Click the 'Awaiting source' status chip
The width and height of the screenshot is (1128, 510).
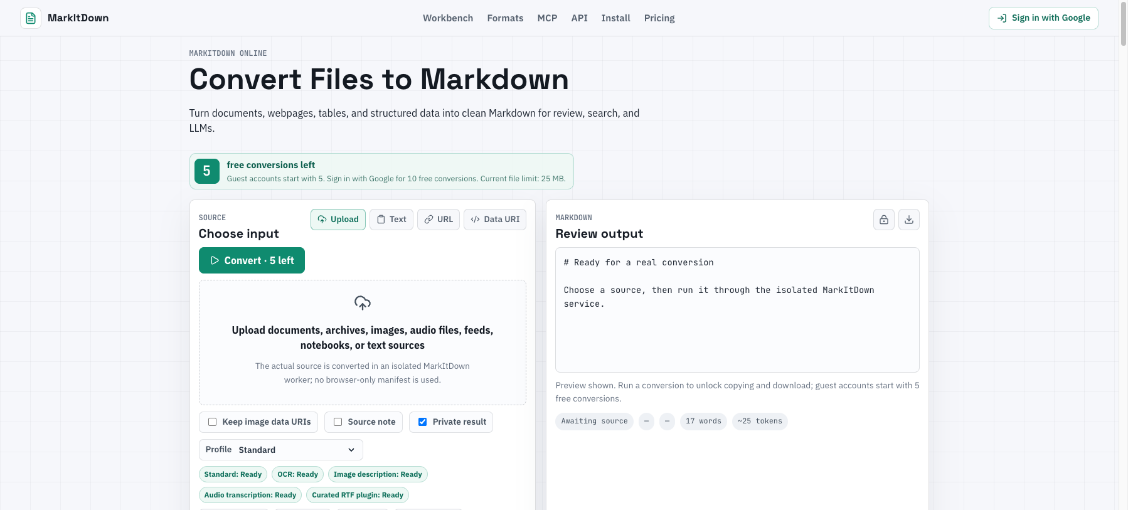(594, 422)
